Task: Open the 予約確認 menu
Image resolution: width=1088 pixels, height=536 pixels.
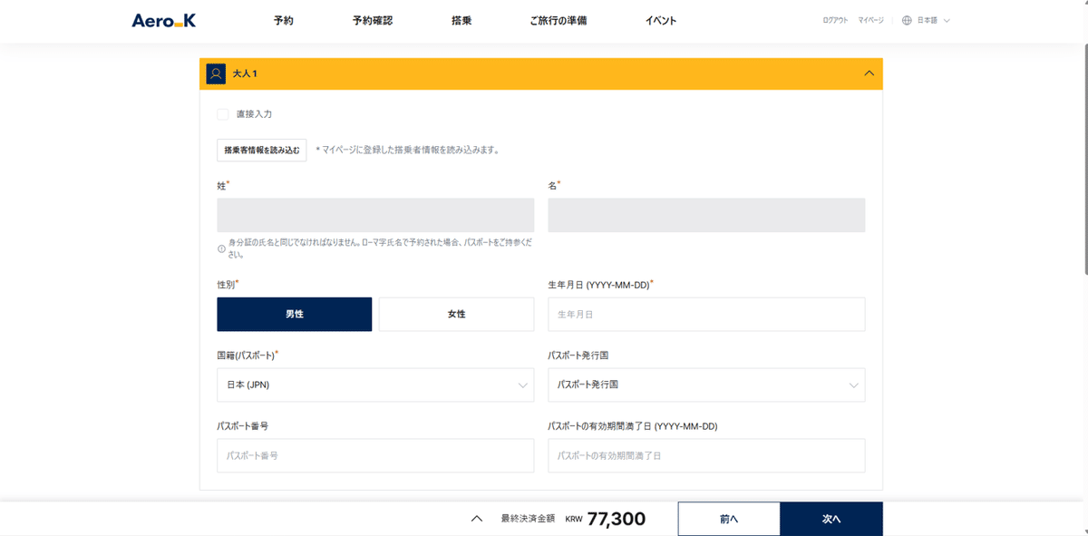Action: pos(373,20)
